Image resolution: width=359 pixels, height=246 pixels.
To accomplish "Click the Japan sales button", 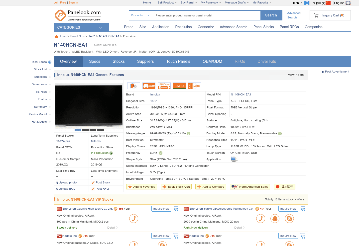I will pyautogui.click(x=284, y=187).
